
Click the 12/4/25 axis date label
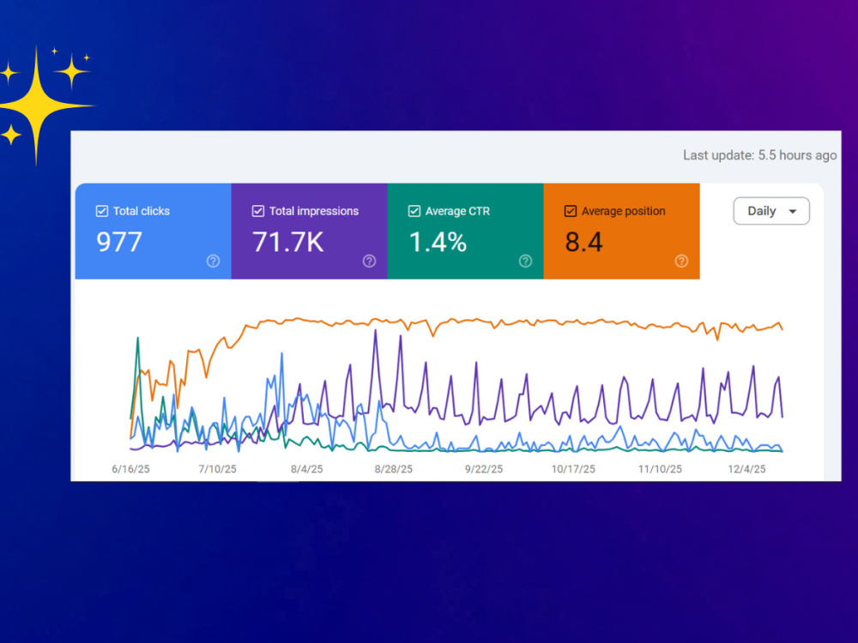(x=746, y=469)
